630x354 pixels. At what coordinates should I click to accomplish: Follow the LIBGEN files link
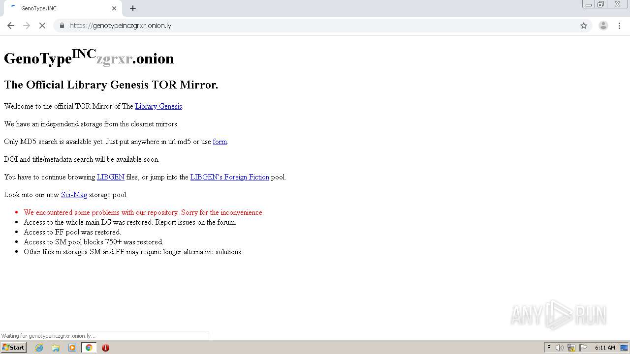click(110, 177)
